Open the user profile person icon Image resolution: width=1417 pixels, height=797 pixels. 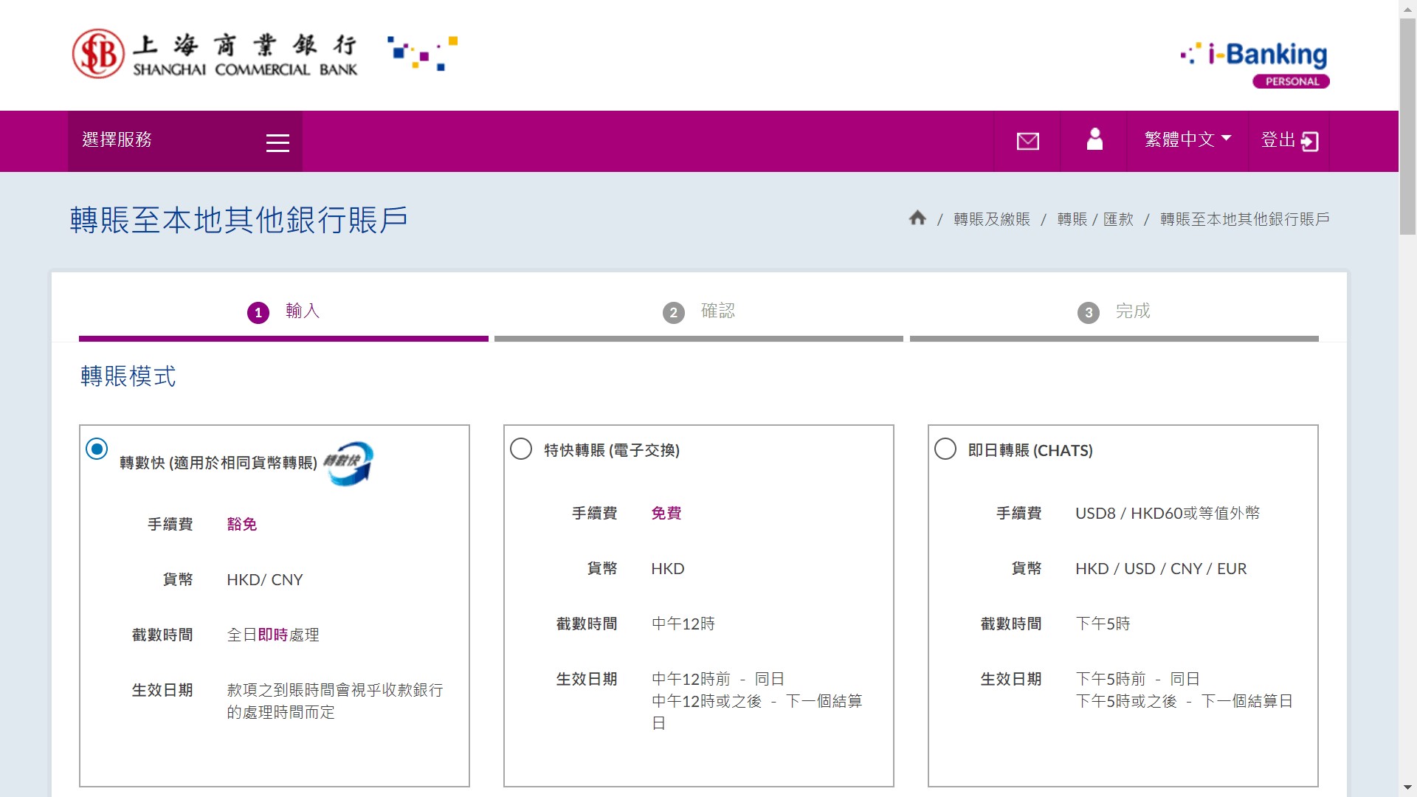coord(1094,139)
